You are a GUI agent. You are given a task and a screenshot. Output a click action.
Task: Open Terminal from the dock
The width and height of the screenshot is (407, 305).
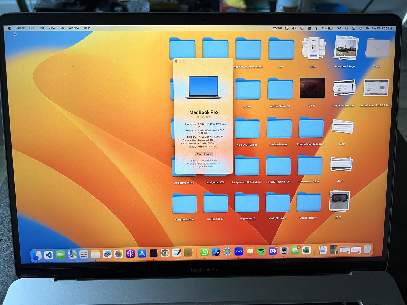coord(153,253)
